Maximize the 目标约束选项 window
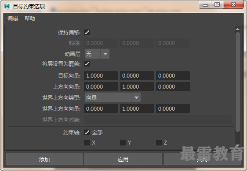The width and height of the screenshot is (247, 171). click(217, 5)
